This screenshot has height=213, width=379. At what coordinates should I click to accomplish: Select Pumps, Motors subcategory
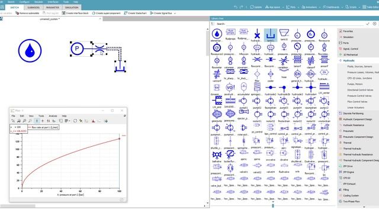[x=355, y=84]
